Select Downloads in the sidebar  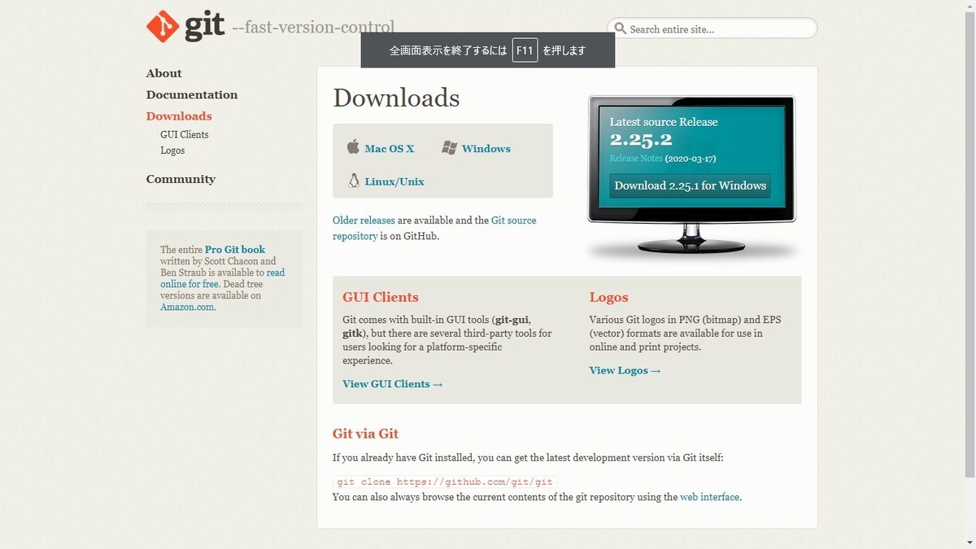(x=179, y=116)
